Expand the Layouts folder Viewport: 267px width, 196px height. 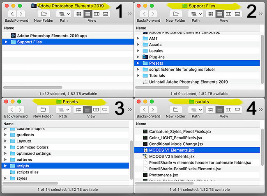pyautogui.click(x=5, y=141)
